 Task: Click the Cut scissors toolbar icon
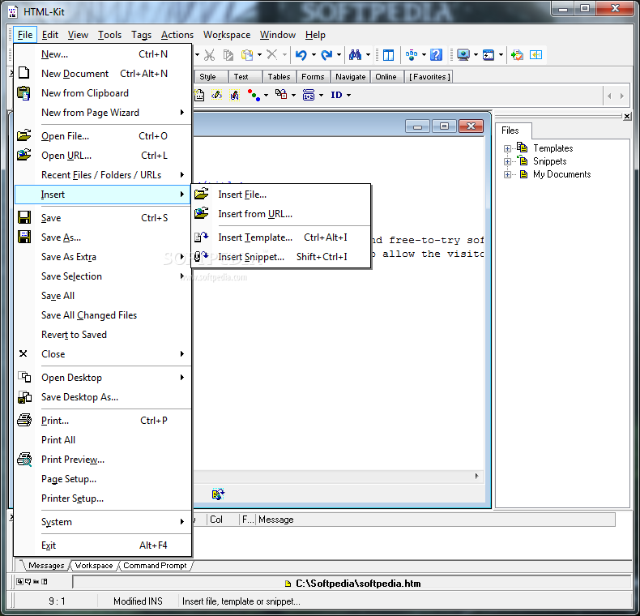pos(209,55)
